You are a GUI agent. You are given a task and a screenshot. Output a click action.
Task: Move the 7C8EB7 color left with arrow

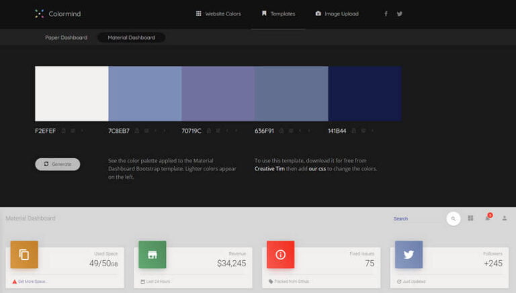[x=155, y=131]
